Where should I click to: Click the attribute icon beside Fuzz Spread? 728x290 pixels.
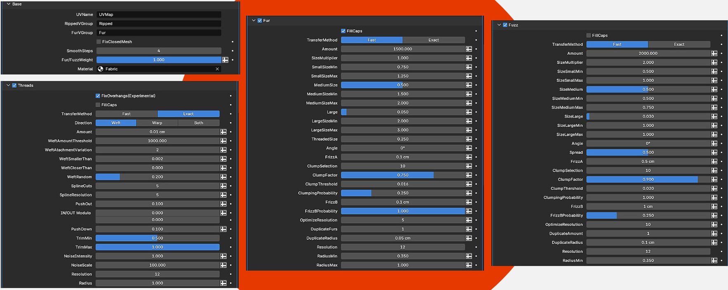pos(714,153)
